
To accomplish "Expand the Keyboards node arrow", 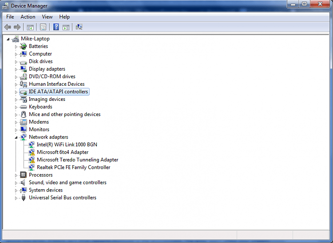I will [16, 107].
